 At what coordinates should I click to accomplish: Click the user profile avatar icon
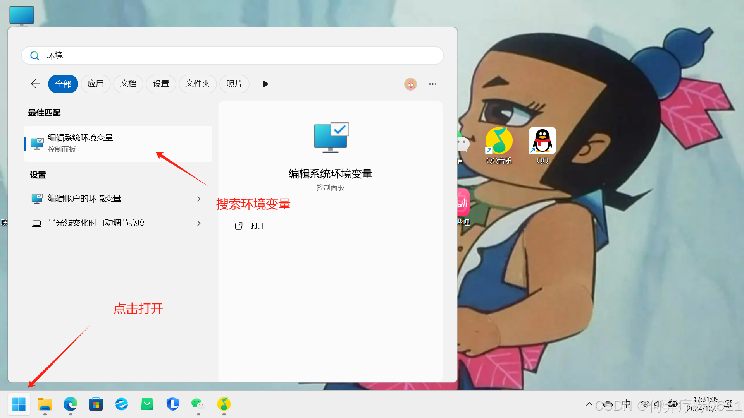(x=410, y=84)
